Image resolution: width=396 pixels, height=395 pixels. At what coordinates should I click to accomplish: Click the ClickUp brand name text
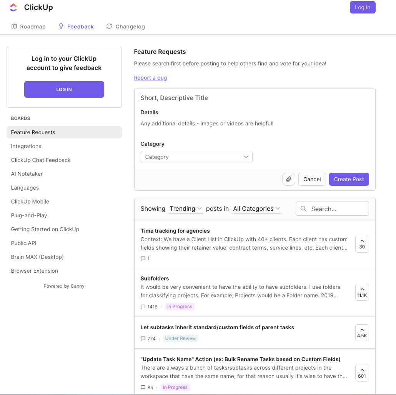(38, 7)
